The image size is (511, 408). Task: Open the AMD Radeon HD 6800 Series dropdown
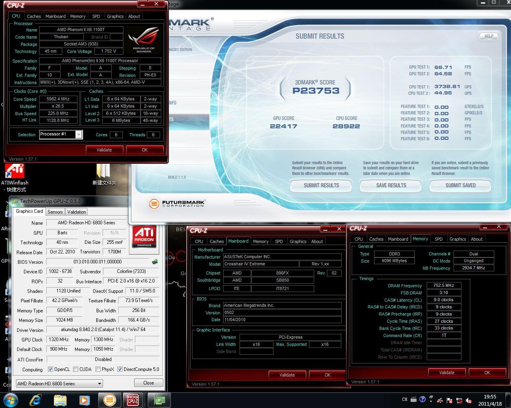tap(59, 383)
